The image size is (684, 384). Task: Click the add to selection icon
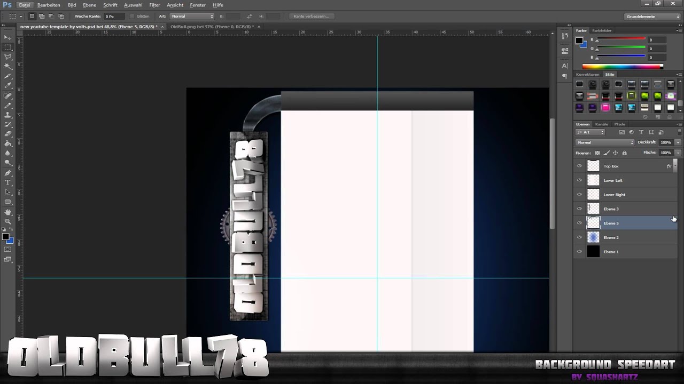(x=41, y=17)
